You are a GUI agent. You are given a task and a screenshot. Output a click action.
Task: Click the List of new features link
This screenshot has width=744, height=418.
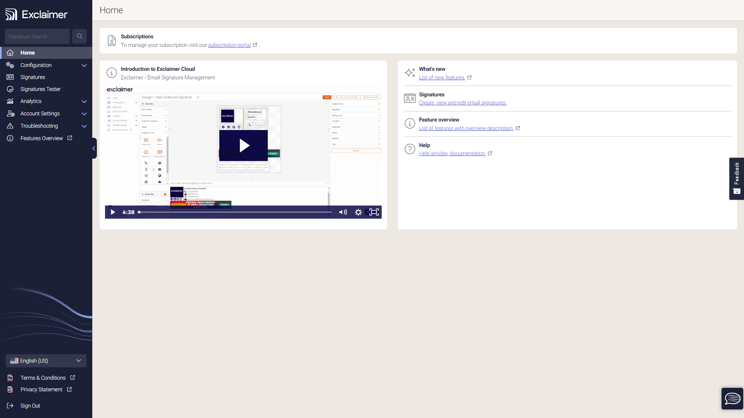pos(442,77)
